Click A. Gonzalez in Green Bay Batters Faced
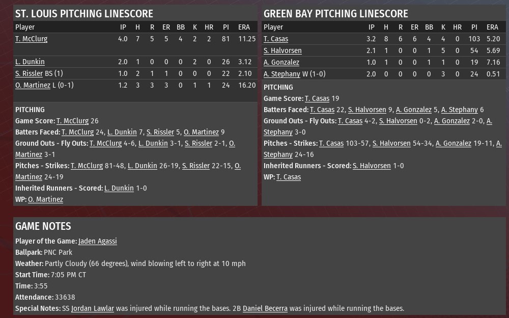Image resolution: width=509 pixels, height=318 pixels. click(x=414, y=110)
